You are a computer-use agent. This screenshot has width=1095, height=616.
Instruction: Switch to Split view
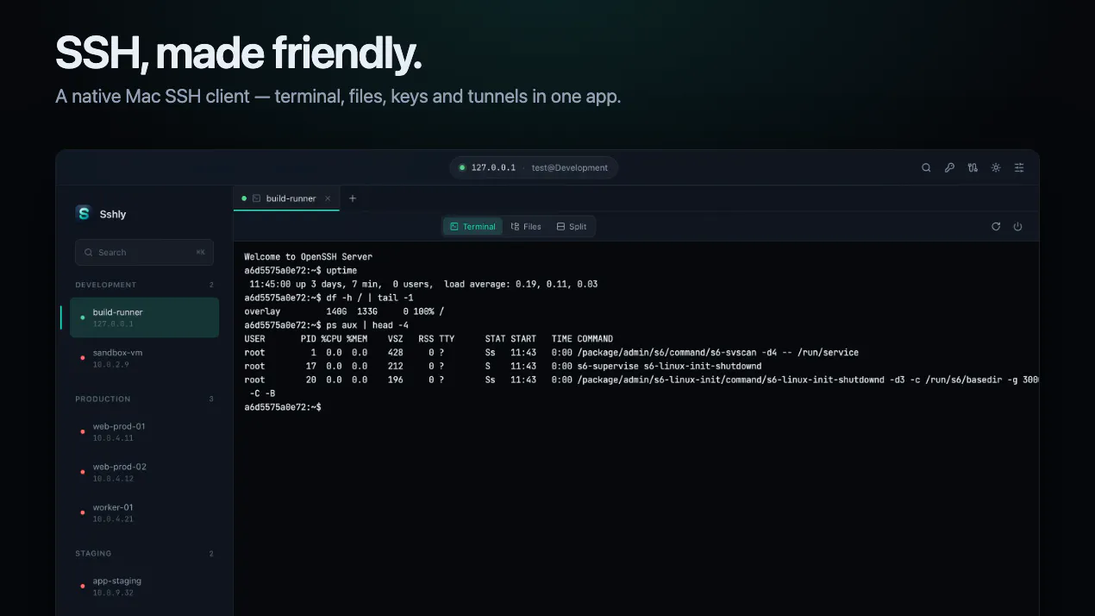(572, 227)
